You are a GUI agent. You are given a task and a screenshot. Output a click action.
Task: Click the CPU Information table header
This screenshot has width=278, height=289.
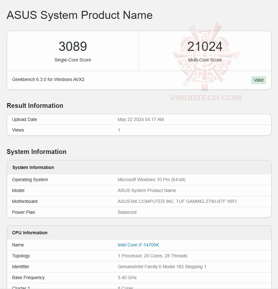(x=30, y=233)
